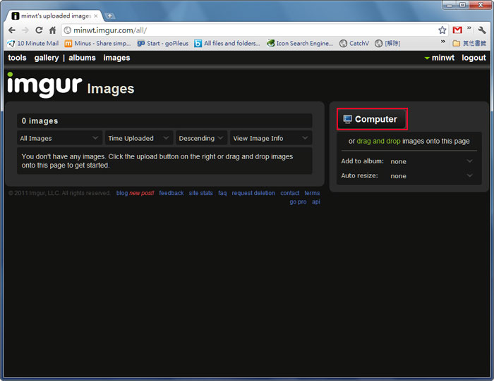
Task: Open the contact link
Action: coord(290,193)
